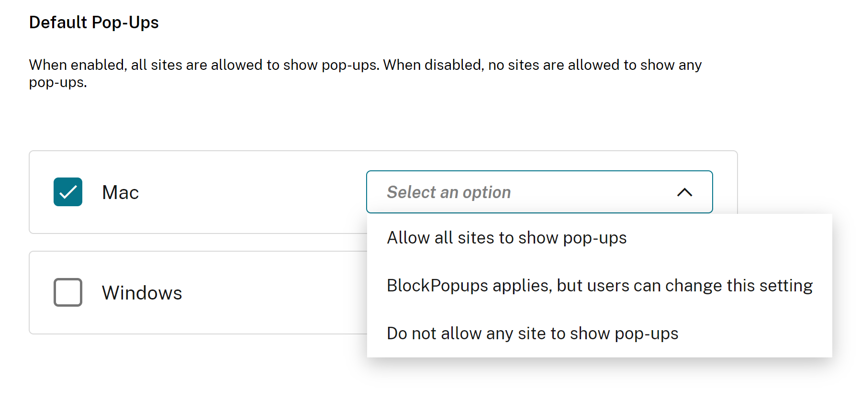The width and height of the screenshot is (861, 411).
Task: Click the empty square box beside Windows
Action: tap(68, 292)
